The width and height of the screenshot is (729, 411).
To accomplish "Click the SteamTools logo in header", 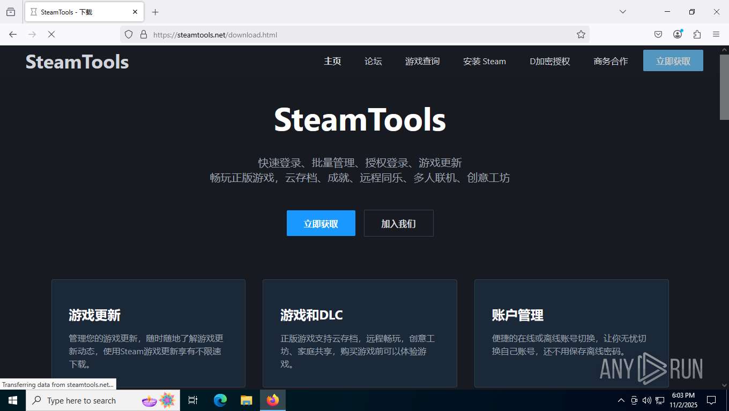I will pyautogui.click(x=77, y=62).
